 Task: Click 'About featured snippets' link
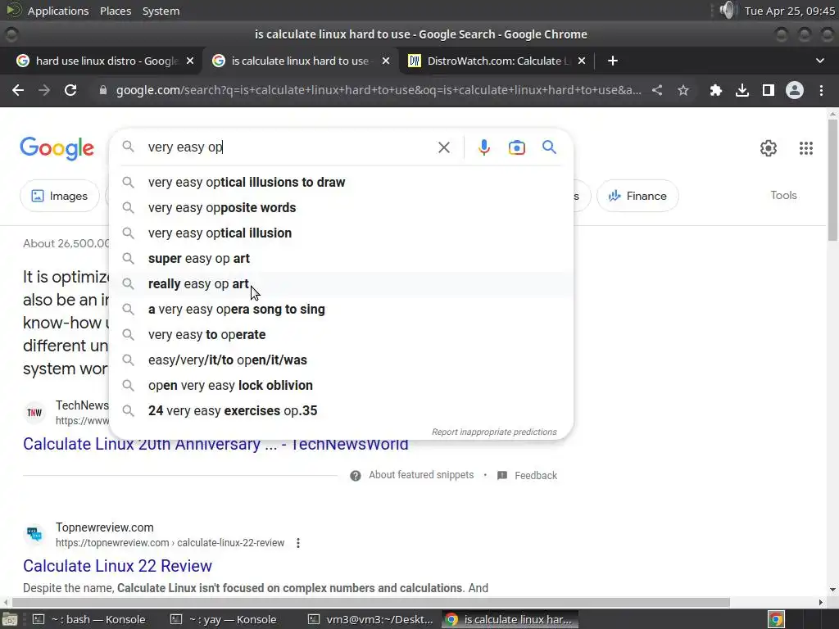[421, 475]
